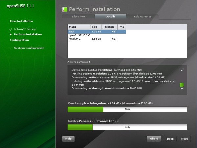Sort by the Media column header
The width and height of the screenshot is (197, 148).
click(x=79, y=27)
